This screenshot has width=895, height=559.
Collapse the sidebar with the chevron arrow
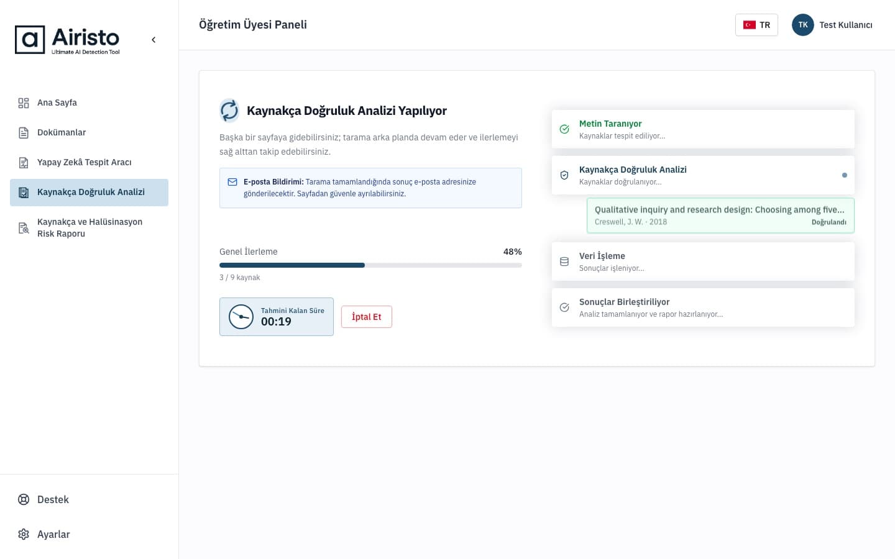click(x=154, y=40)
